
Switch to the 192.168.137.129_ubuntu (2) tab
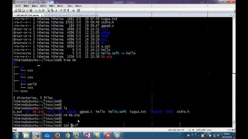[86, 15]
